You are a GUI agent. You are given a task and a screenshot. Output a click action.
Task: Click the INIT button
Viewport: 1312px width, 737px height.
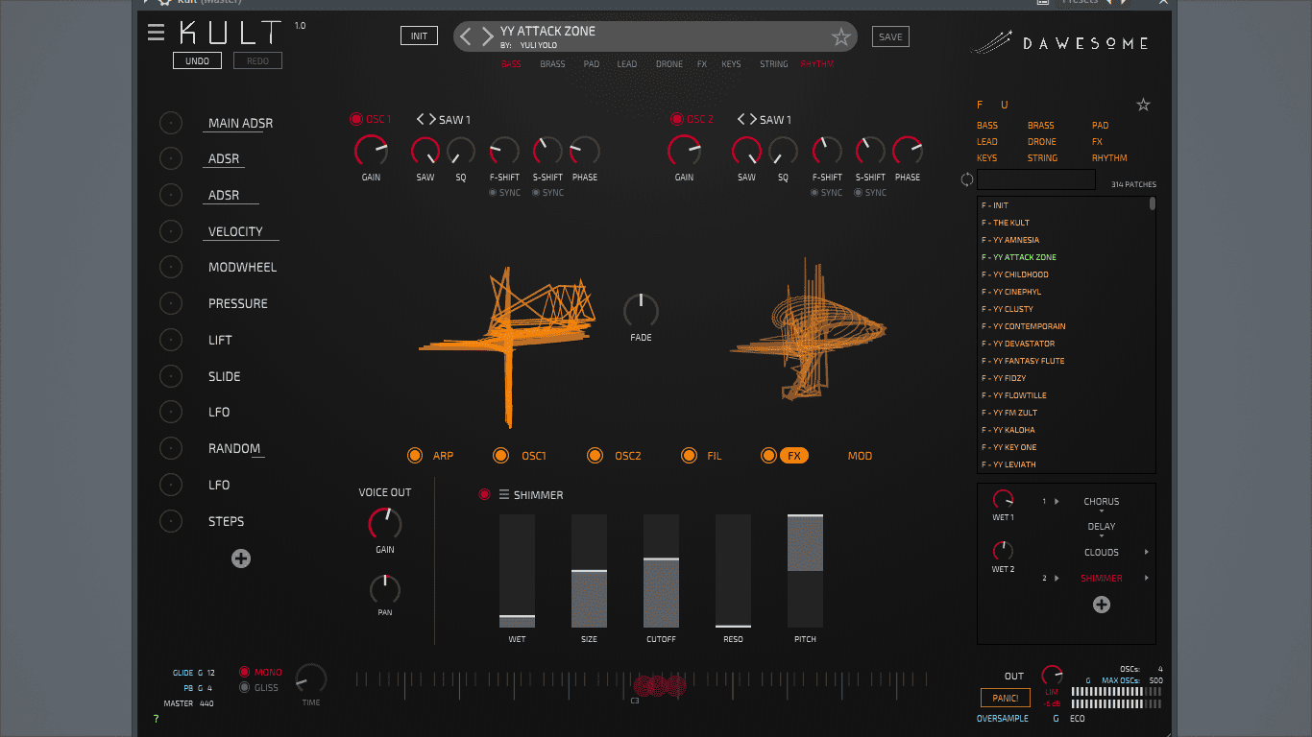pos(419,36)
